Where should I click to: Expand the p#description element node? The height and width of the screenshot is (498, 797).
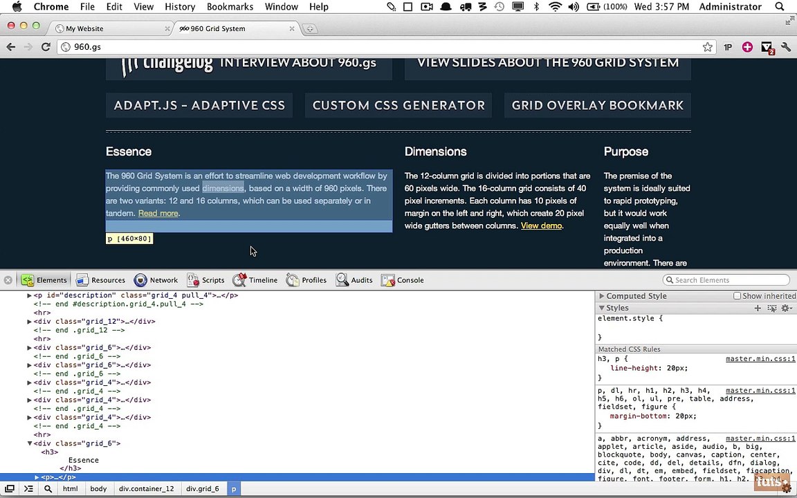(30, 295)
